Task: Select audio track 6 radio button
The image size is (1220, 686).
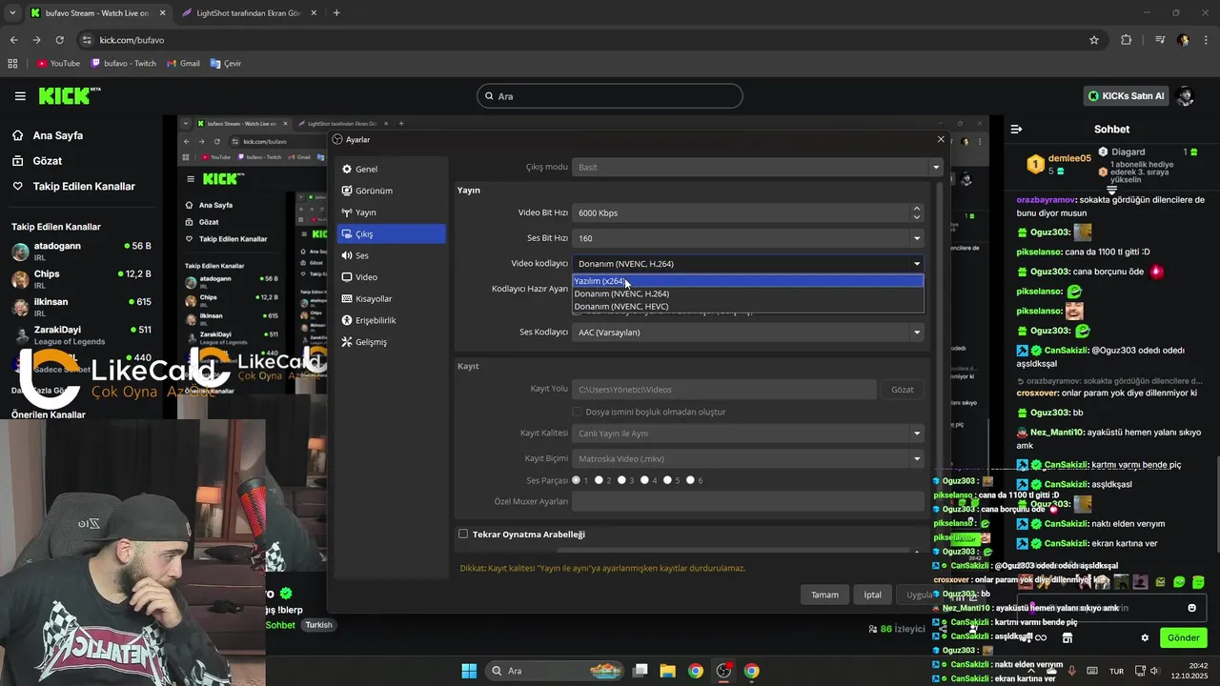Action: [691, 480]
